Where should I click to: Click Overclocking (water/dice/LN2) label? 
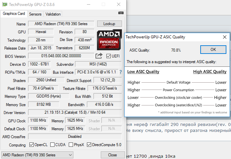click(178, 105)
